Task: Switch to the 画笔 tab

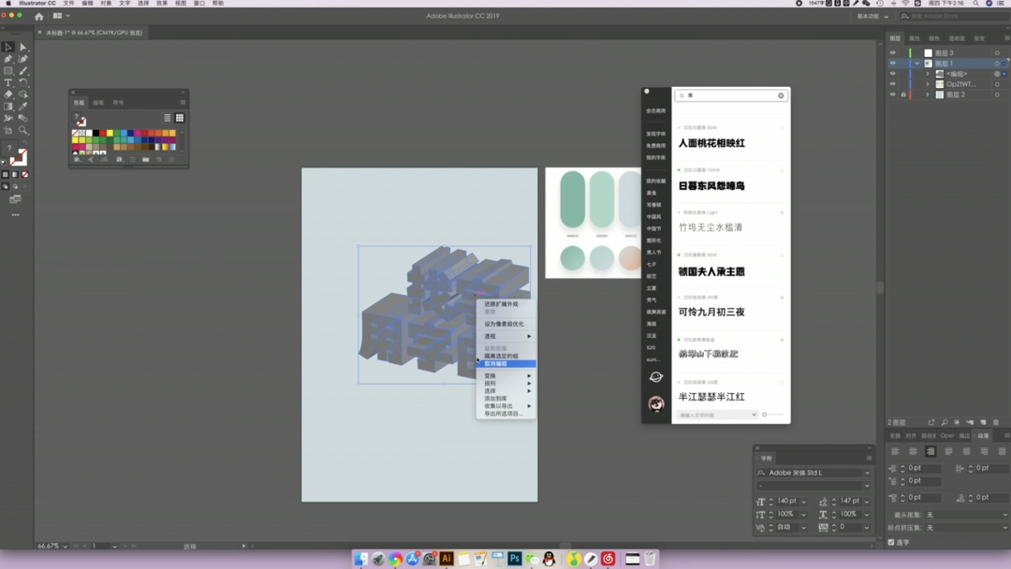Action: pos(98,103)
